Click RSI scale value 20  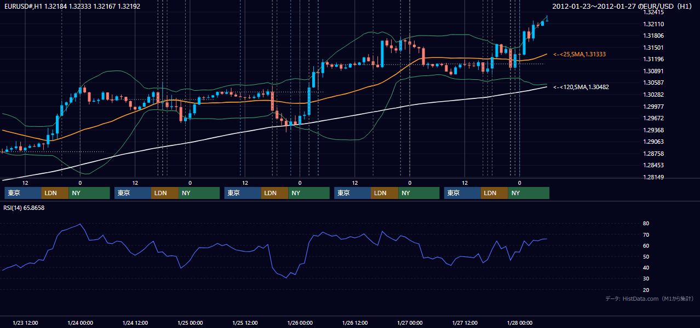(x=646, y=290)
